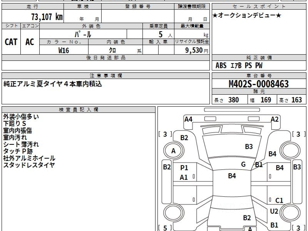Image resolution: width=308 pixels, height=231 pixels.
Task: Click the A2 mark on front bumper
Action: tap(275, 119)
